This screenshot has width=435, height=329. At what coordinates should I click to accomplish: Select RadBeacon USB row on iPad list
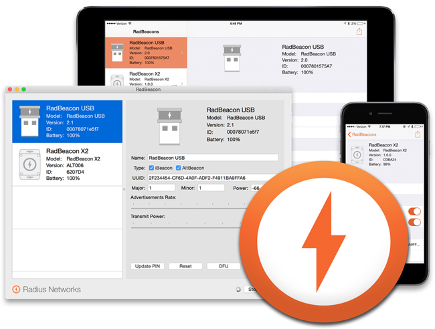click(x=146, y=53)
